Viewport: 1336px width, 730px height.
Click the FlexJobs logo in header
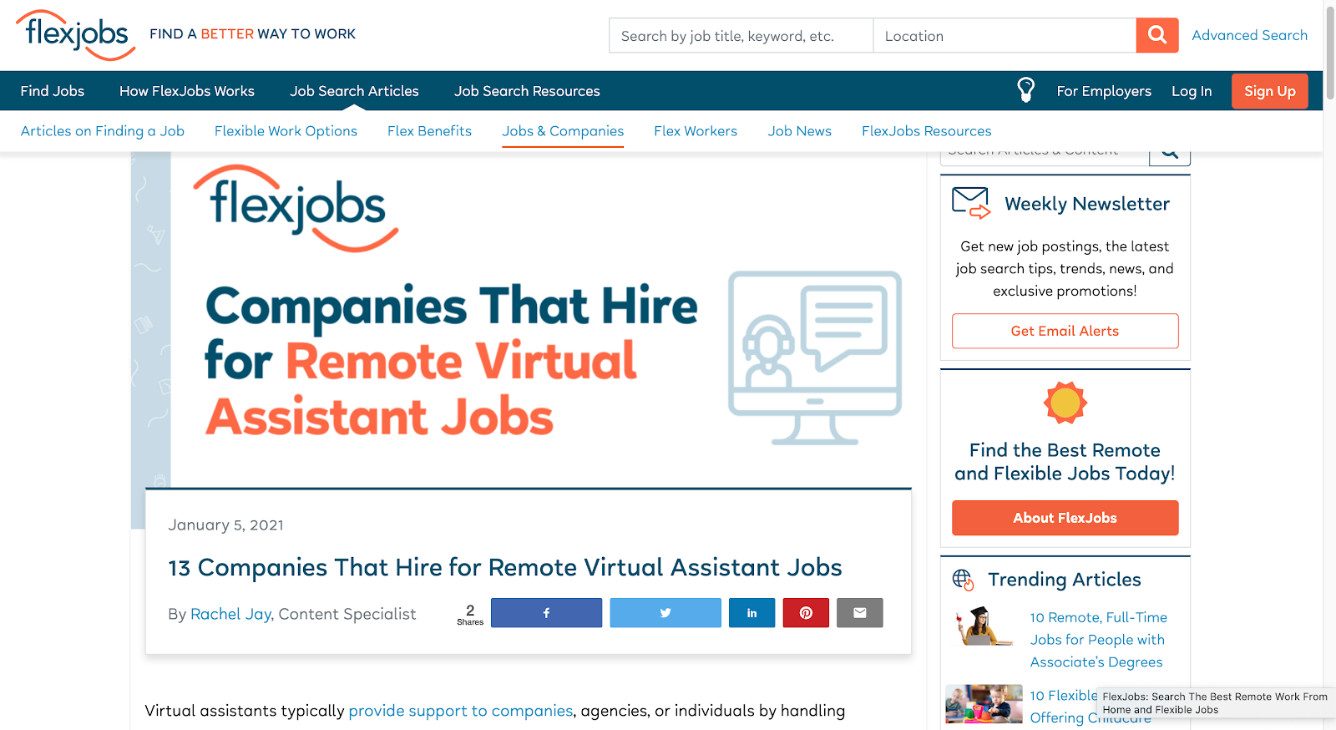click(x=75, y=35)
